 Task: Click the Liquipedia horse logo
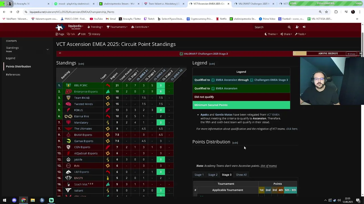pos(60,27)
